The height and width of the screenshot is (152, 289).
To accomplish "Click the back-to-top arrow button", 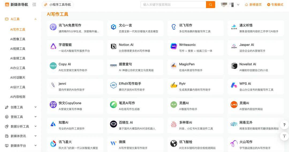I will [x=284, y=136].
